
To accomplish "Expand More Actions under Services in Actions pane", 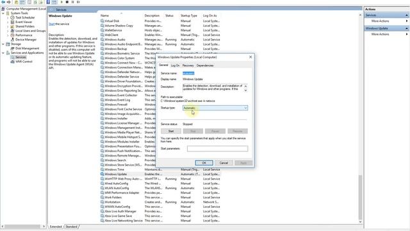I will 386,21.
